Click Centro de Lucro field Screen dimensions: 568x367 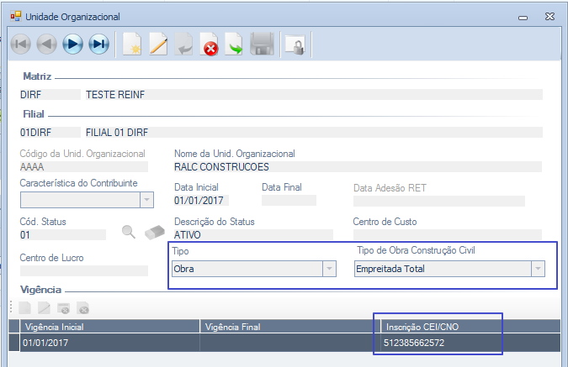[x=83, y=270]
